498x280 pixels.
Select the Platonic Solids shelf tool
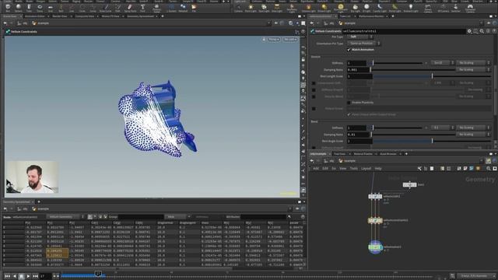[156, 8]
